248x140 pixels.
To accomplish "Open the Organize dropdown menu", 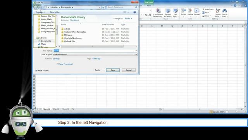I will click(40, 12).
